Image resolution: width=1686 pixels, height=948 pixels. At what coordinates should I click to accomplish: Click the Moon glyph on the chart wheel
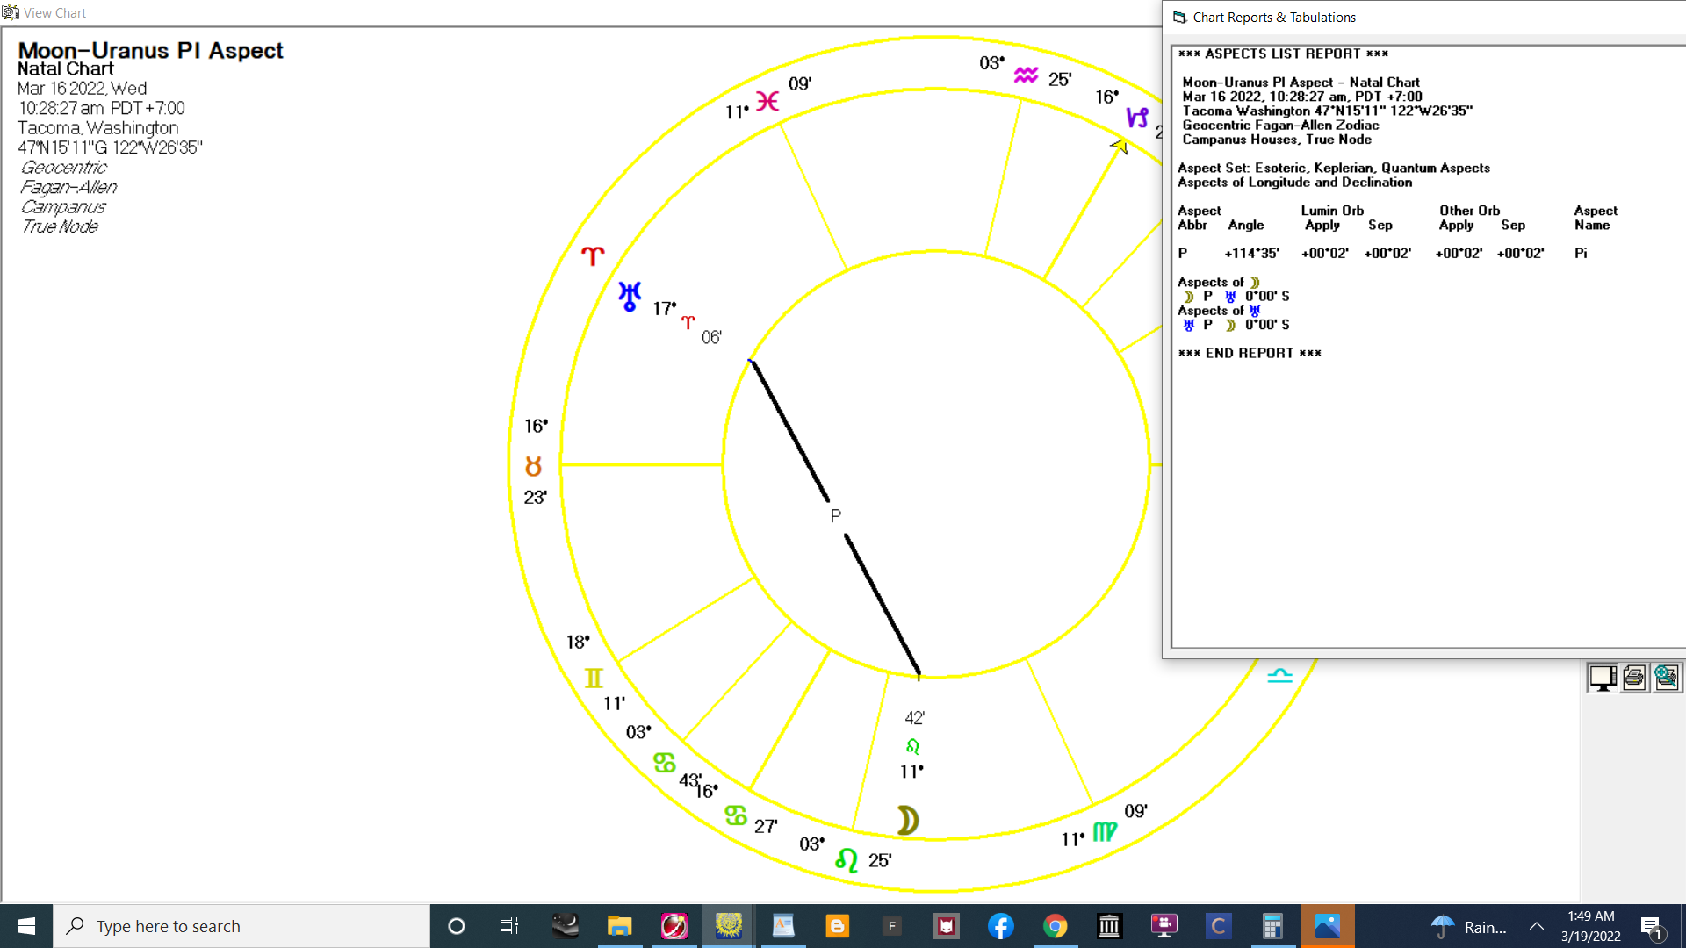(x=907, y=820)
